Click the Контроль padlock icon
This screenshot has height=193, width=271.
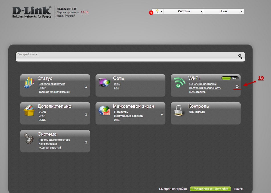(x=178, y=111)
